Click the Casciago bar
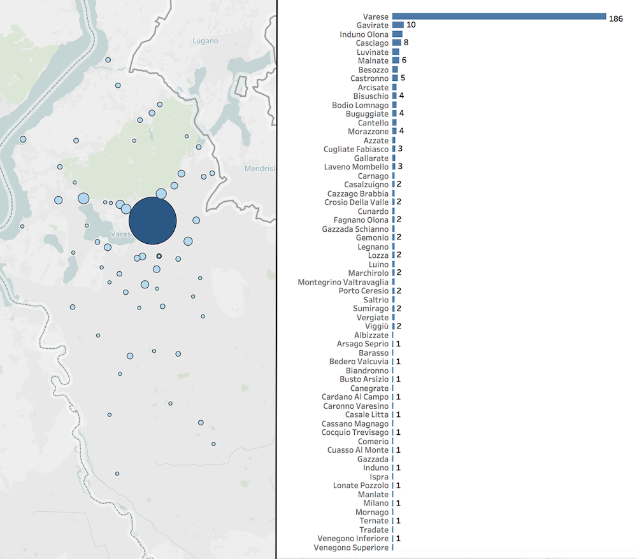Screen dimensions: 637x559 coord(396,43)
